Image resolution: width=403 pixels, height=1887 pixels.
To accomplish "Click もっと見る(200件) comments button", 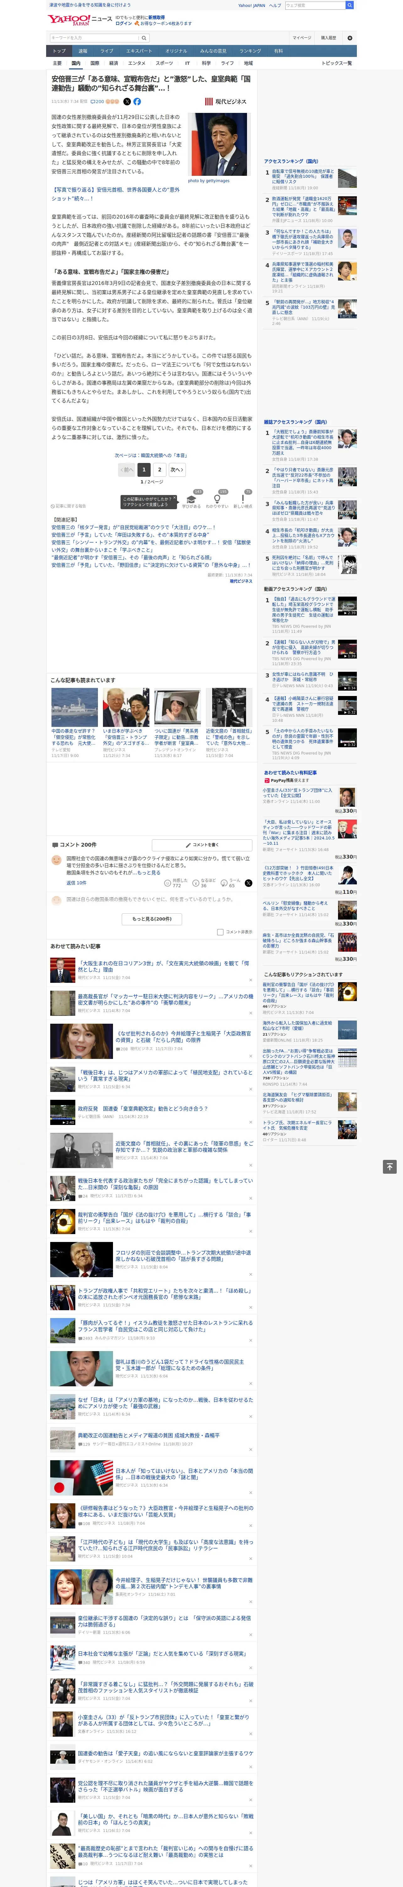I will (x=151, y=919).
